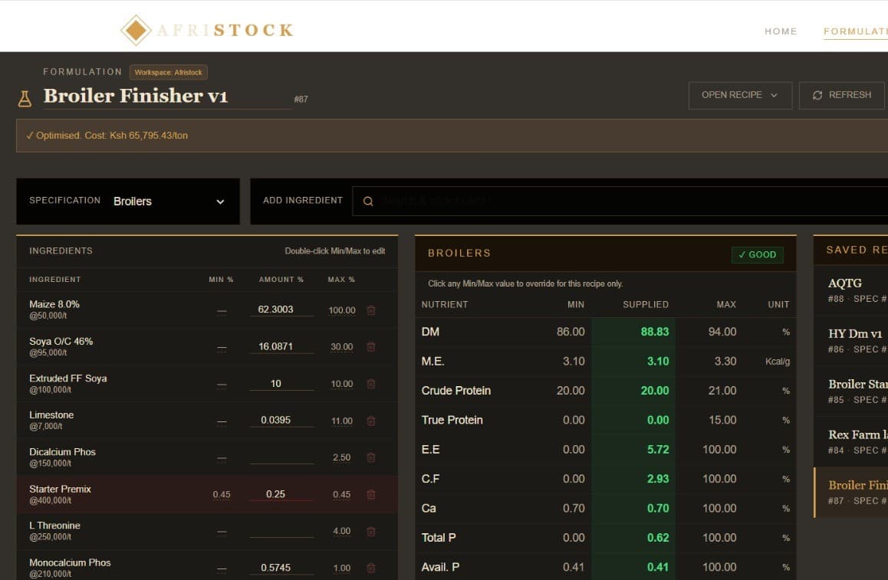The image size is (888, 580).
Task: Open the Formulate menu item
Action: [x=855, y=31]
